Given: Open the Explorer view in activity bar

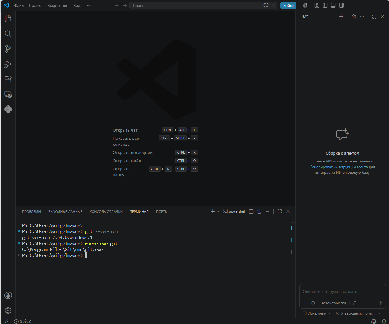Looking at the screenshot, I should coord(8,19).
